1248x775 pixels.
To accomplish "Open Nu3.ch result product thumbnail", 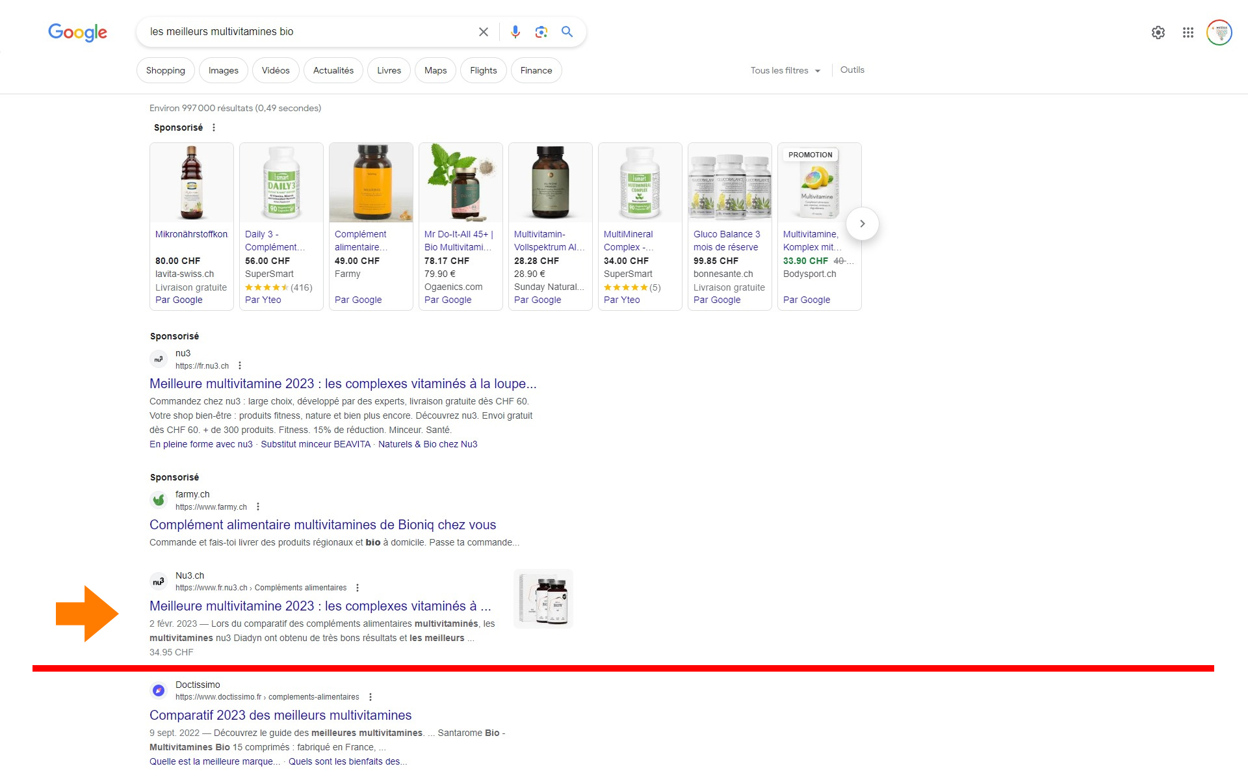I will [543, 599].
